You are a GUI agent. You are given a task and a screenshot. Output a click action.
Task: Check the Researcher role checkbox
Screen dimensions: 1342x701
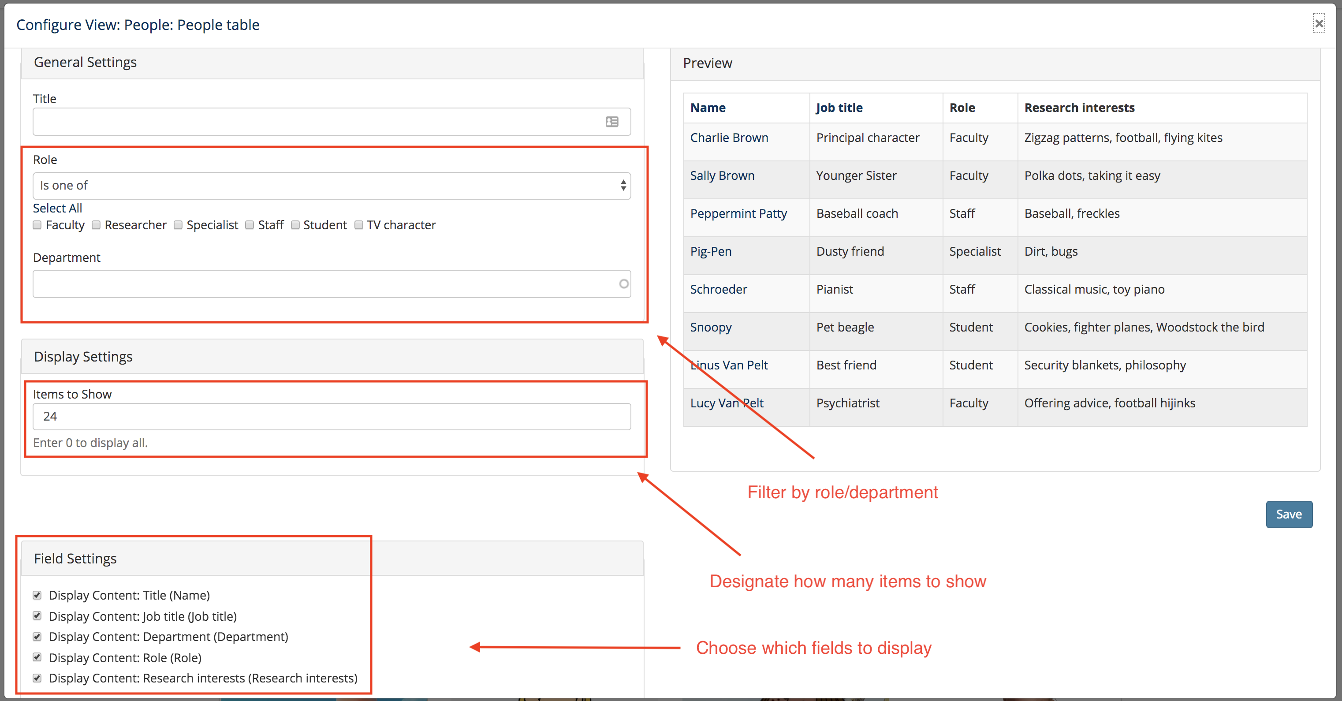pos(96,225)
